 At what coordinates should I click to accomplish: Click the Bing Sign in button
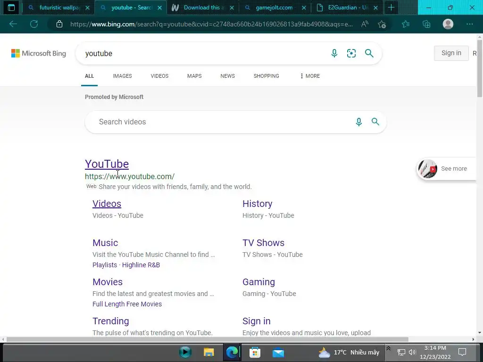pos(451,53)
